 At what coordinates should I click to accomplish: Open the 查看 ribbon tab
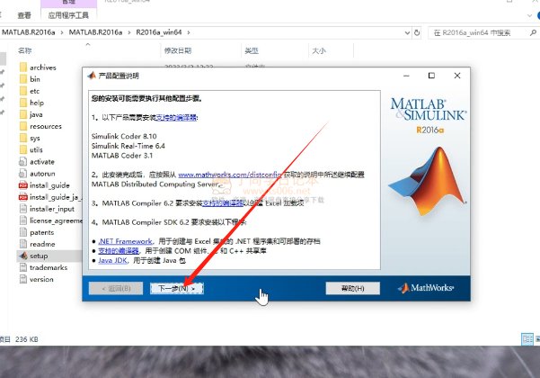pyautogui.click(x=24, y=15)
